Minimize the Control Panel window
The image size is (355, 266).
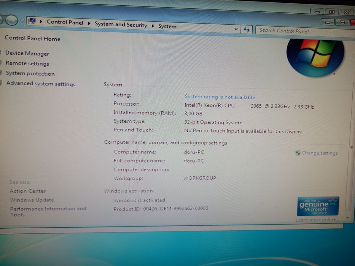click(x=327, y=22)
